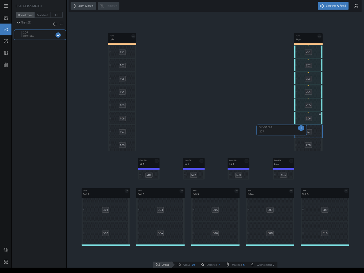Open FF 2 options menu
The width and height of the screenshot is (364, 273).
pyautogui.click(x=202, y=161)
